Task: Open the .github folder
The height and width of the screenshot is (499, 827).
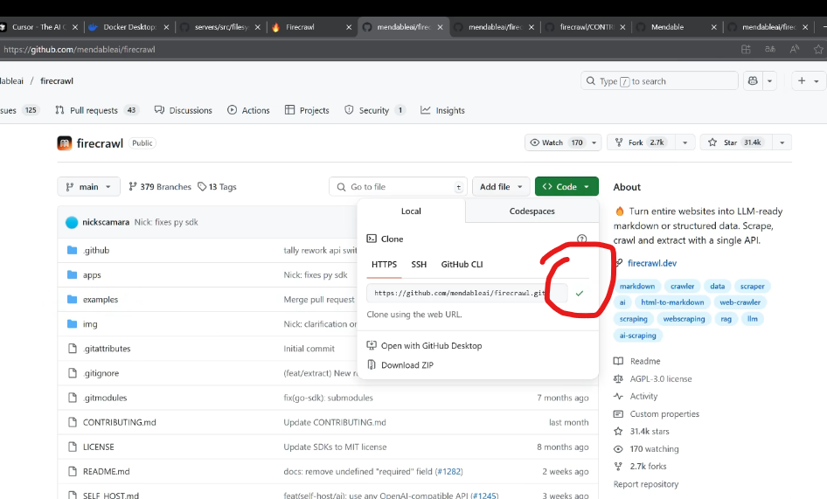Action: click(x=96, y=251)
